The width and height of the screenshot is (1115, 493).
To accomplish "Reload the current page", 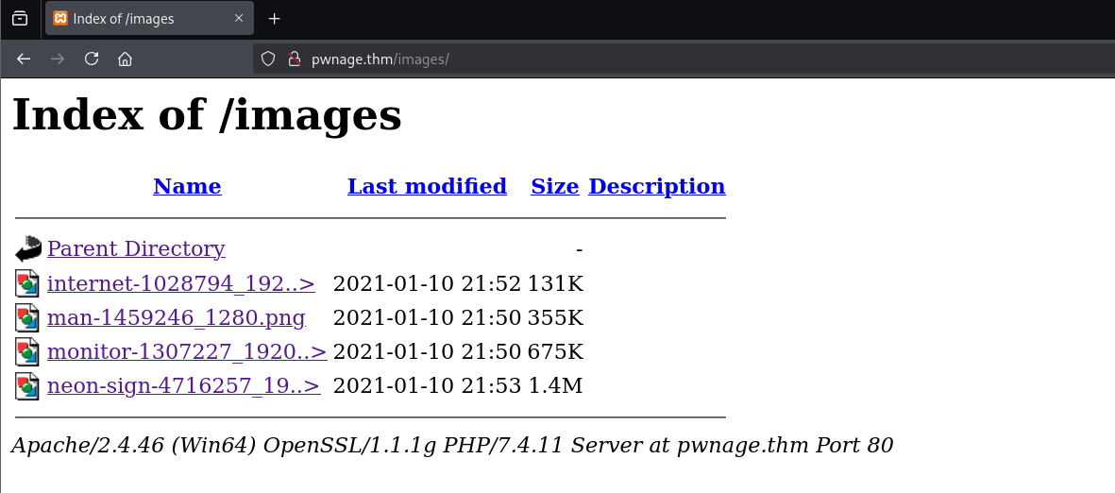I will click(x=92, y=59).
